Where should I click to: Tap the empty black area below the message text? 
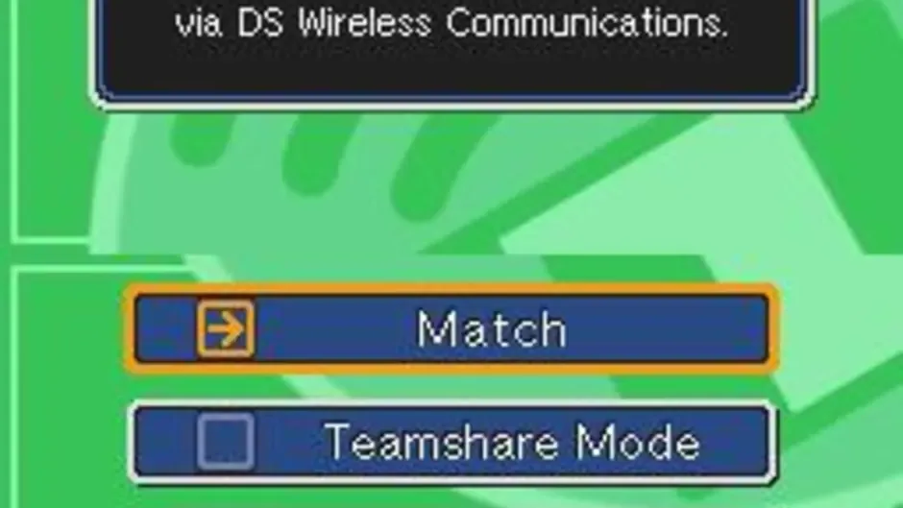coord(452,69)
